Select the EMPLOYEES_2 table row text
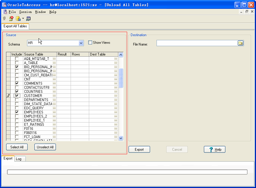The image size is (256, 188). click(x=36, y=116)
